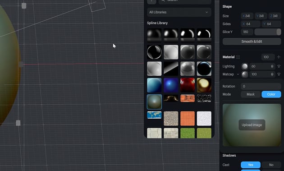Viewport: 284px width, 171px height.
Task: Hide the Lighting layer using eye icon
Action: [279, 66]
